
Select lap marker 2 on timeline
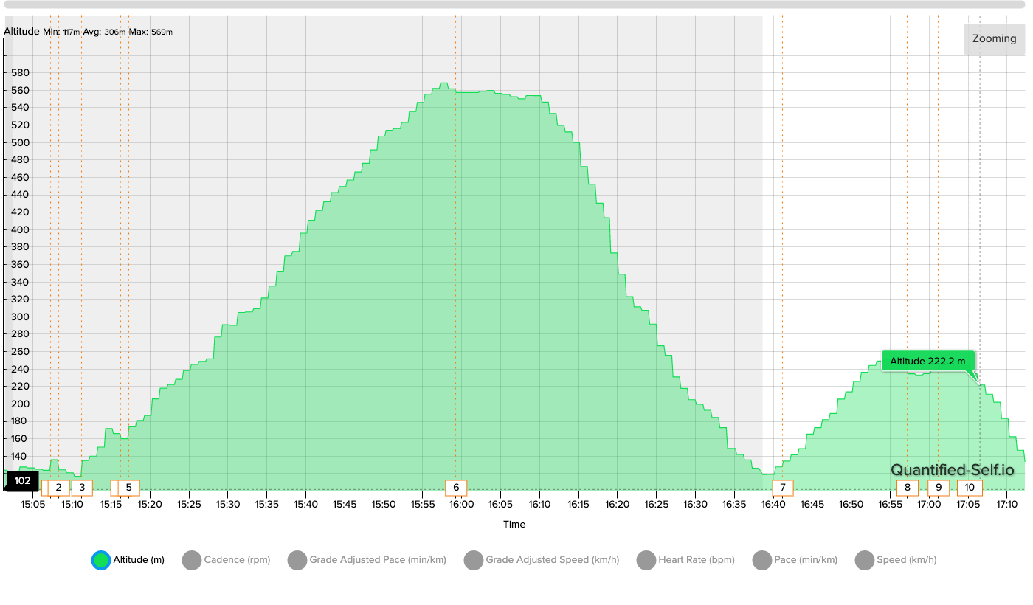click(x=59, y=488)
